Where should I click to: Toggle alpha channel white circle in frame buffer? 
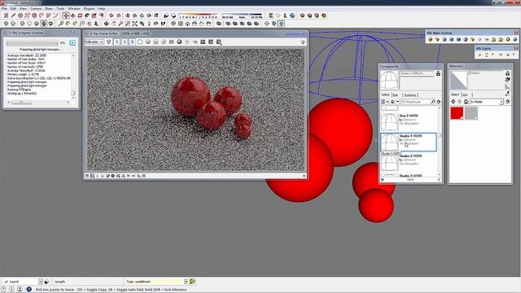click(140, 42)
